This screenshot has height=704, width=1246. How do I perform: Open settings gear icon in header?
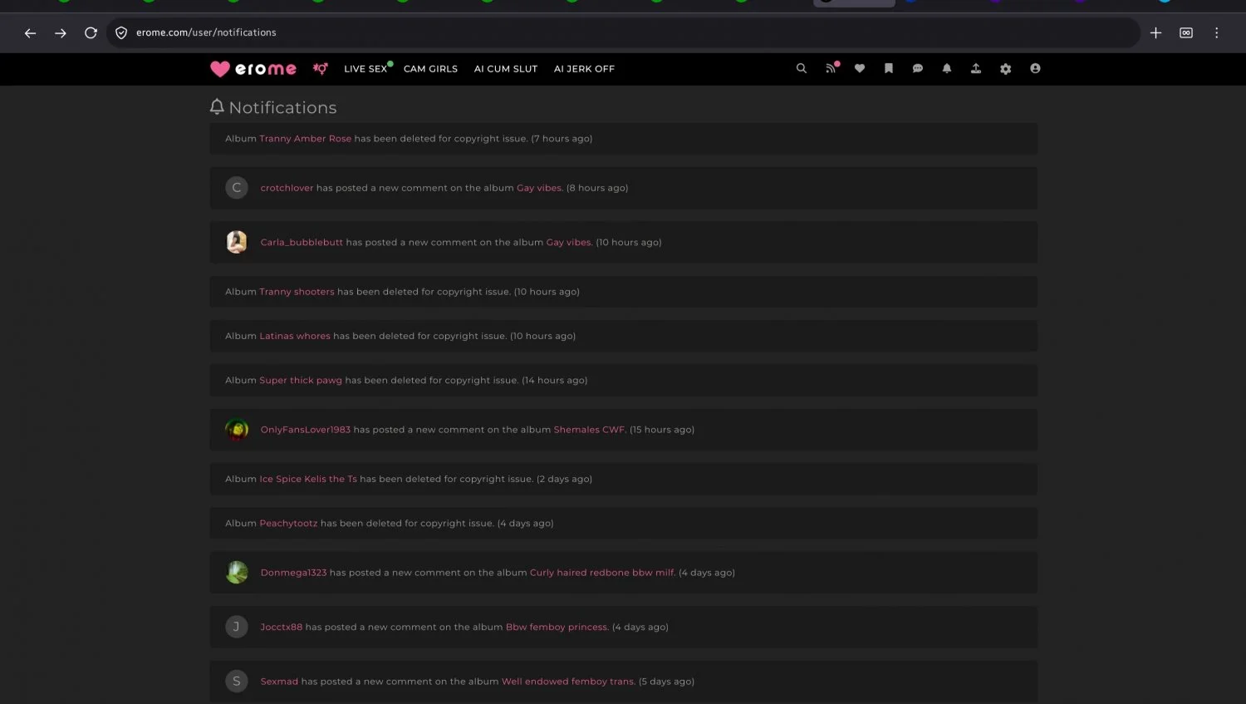pos(1006,69)
